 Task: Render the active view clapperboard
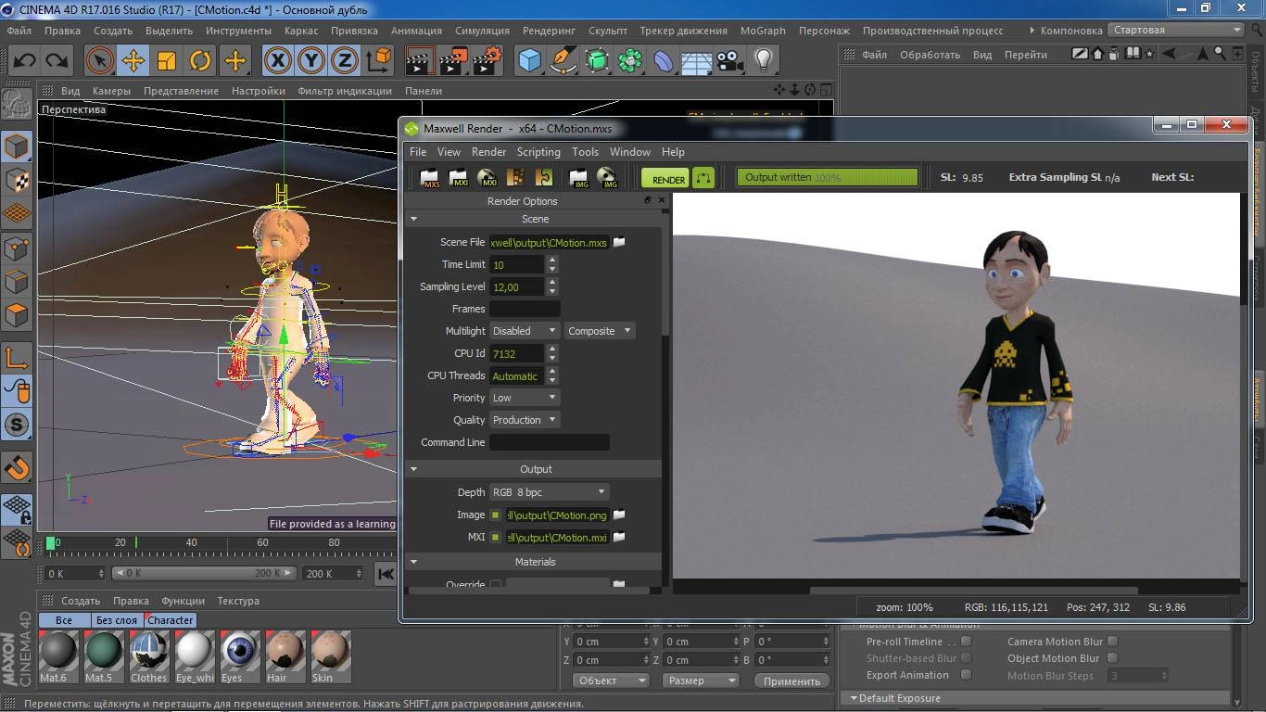click(x=420, y=61)
